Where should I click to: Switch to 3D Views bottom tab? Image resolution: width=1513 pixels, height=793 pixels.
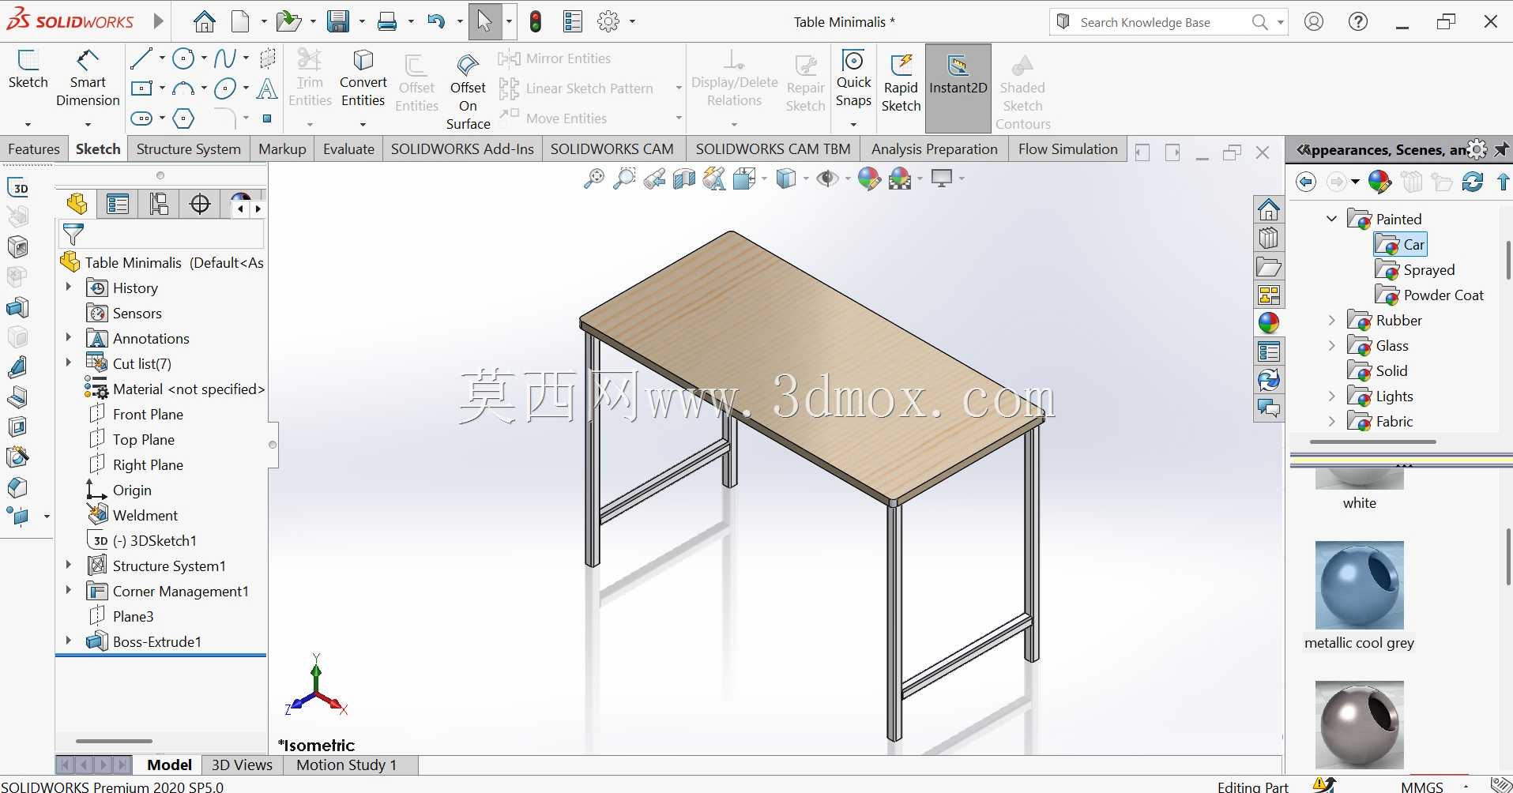pyautogui.click(x=242, y=765)
